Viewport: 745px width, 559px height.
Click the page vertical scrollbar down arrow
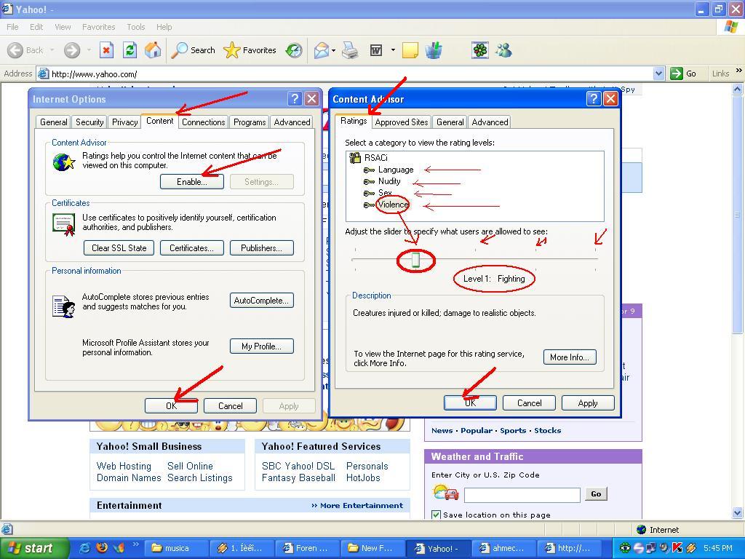(x=738, y=513)
